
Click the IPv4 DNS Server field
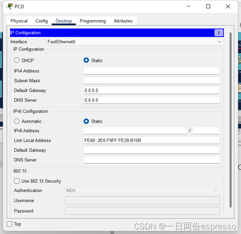[x=151, y=100]
